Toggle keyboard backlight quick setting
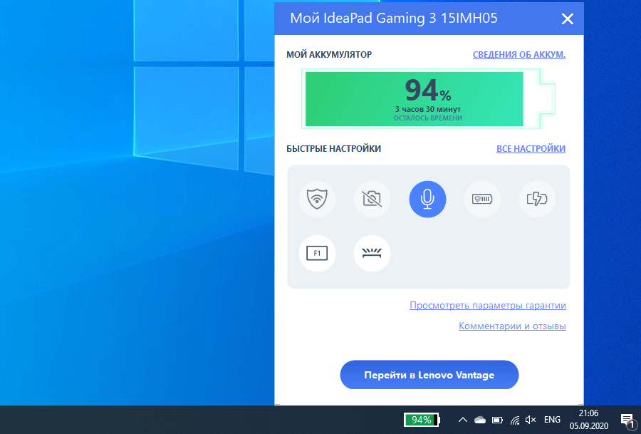Viewport: 641px width, 434px height. click(x=372, y=253)
